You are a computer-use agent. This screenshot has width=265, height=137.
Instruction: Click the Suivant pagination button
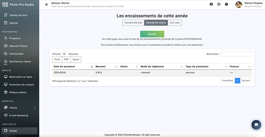(246, 81)
